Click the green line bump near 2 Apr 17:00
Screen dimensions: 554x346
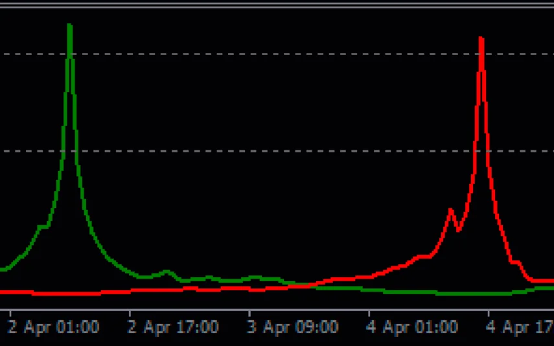(167, 271)
